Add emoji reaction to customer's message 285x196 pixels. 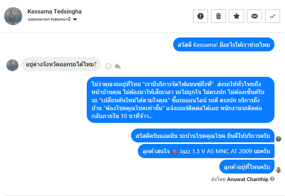109,66
